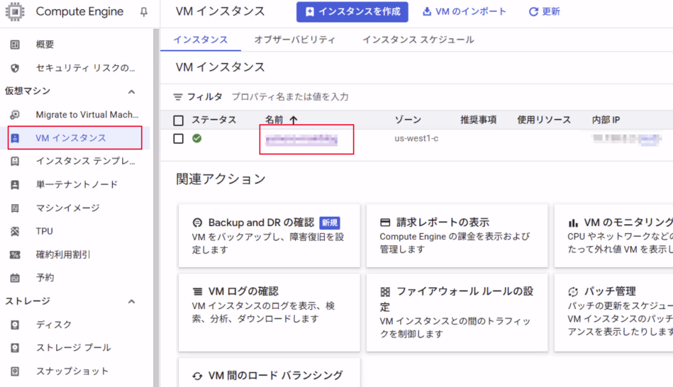673x387 pixels.
Task: Check the us-west1-c instance row checkbox
Action: [x=179, y=138]
